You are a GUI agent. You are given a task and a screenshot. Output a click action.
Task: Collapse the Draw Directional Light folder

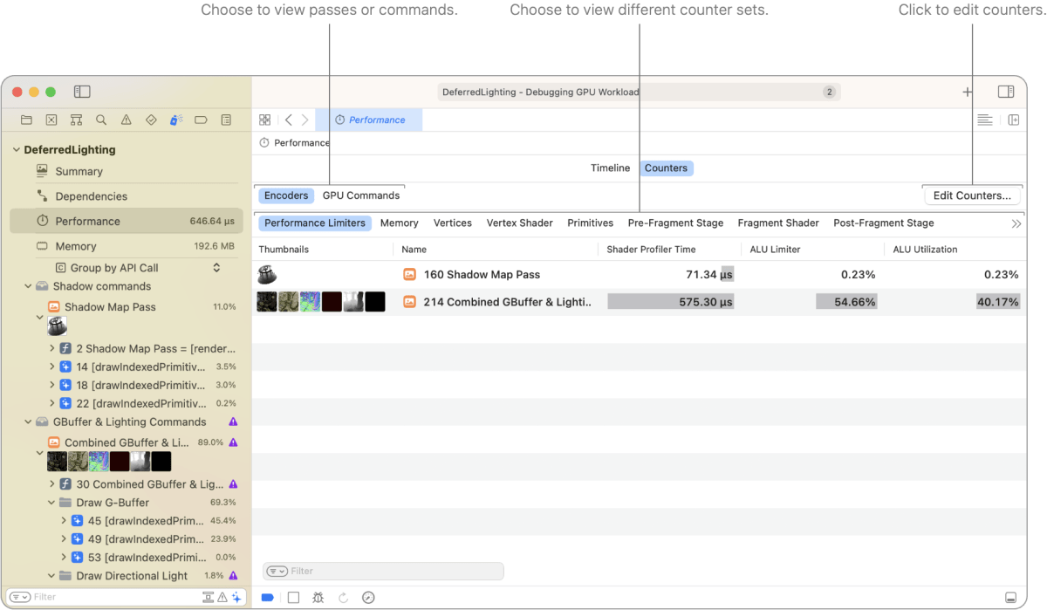(x=52, y=576)
